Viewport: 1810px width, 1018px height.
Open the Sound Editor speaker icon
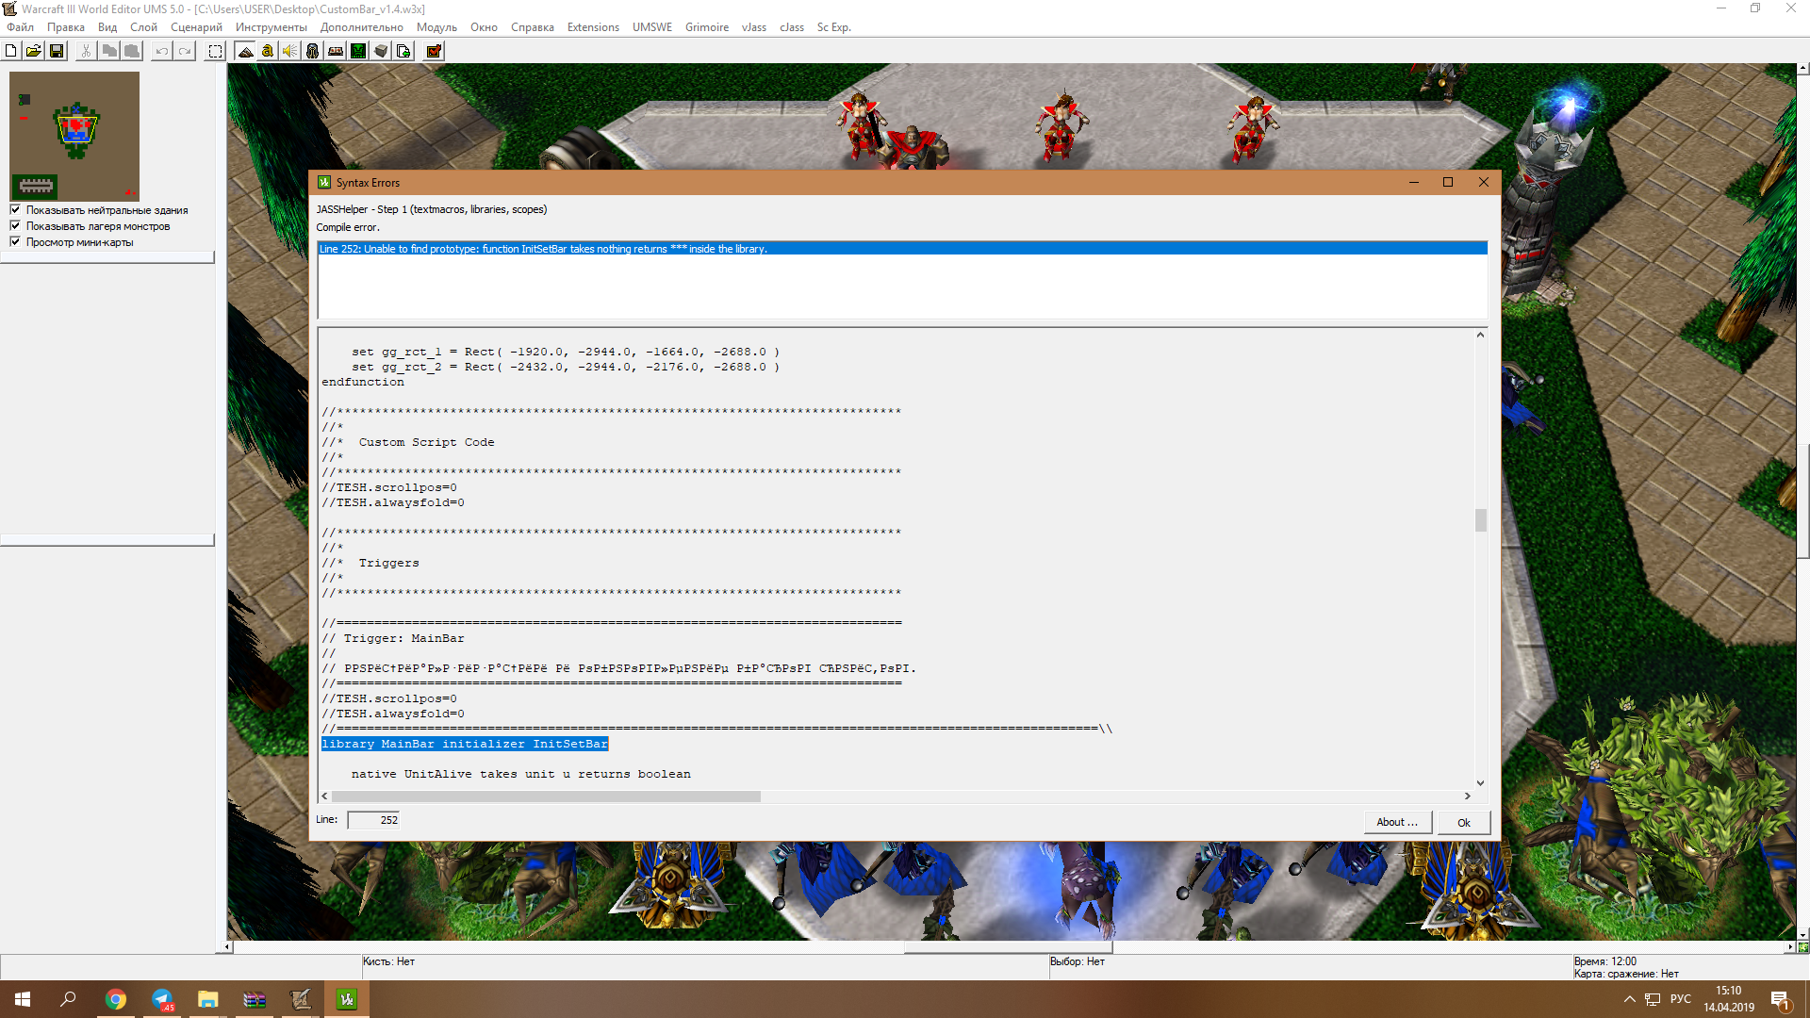coord(290,51)
